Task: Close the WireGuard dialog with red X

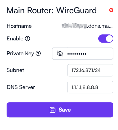Action: pyautogui.click(x=111, y=10)
